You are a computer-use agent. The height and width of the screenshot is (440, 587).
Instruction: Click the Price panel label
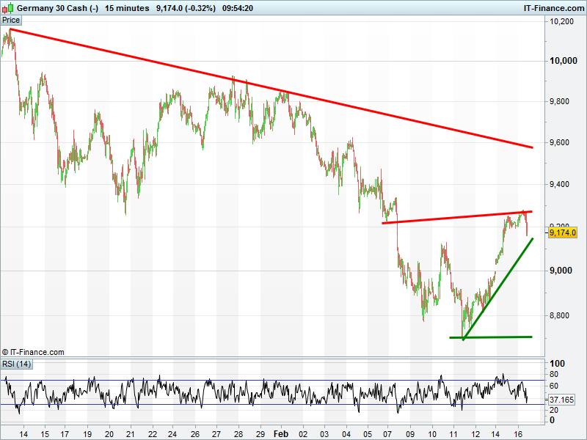11,21
